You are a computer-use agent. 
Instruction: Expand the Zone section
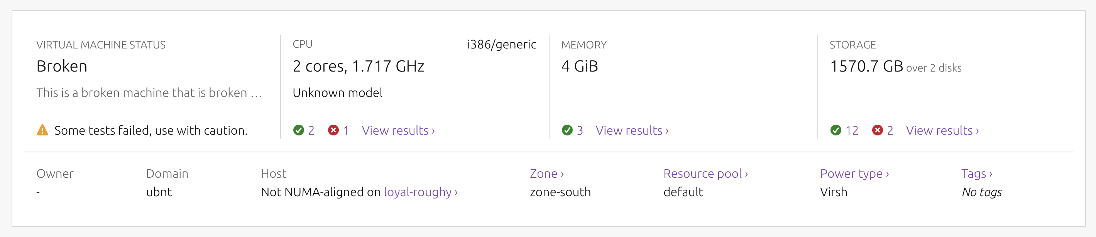[x=547, y=174]
